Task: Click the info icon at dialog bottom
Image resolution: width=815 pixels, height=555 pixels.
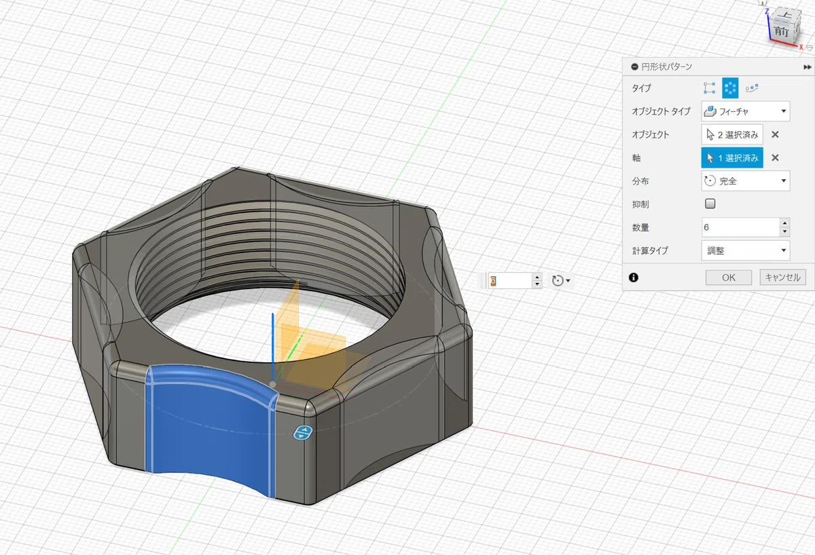Action: coord(634,277)
